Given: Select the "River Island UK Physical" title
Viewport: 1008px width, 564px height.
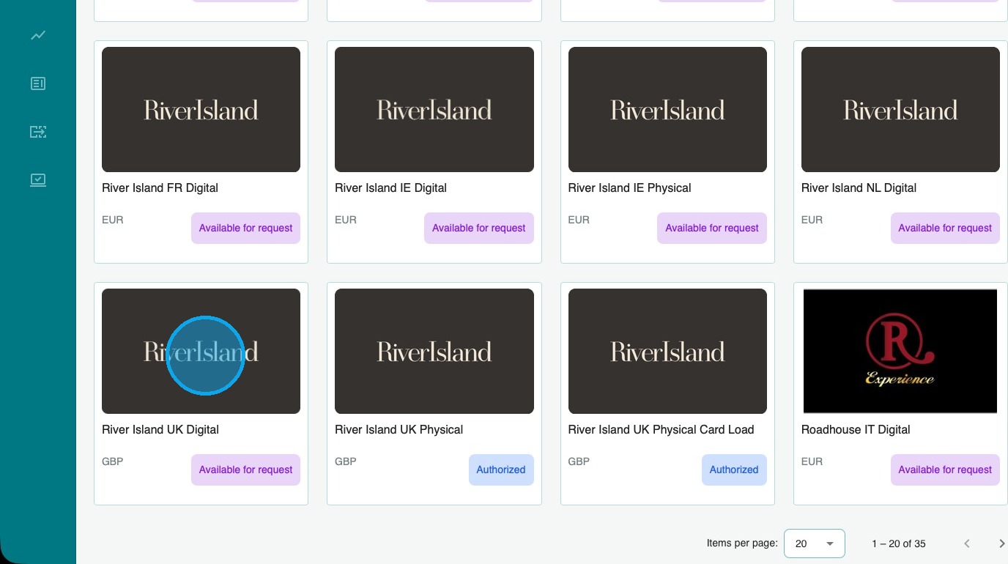Looking at the screenshot, I should [399, 429].
